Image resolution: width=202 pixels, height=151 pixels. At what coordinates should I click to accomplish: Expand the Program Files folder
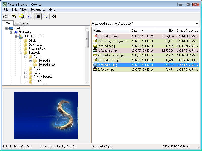[21, 49]
